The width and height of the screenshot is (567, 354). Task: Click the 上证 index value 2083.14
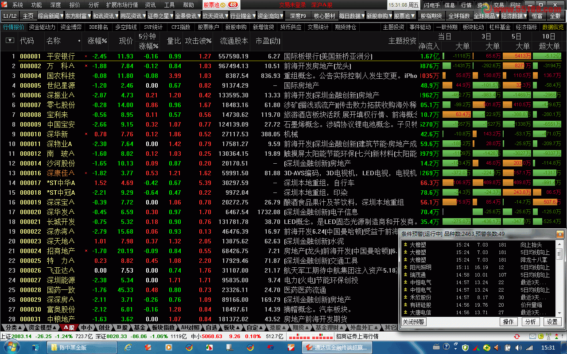point(22,336)
